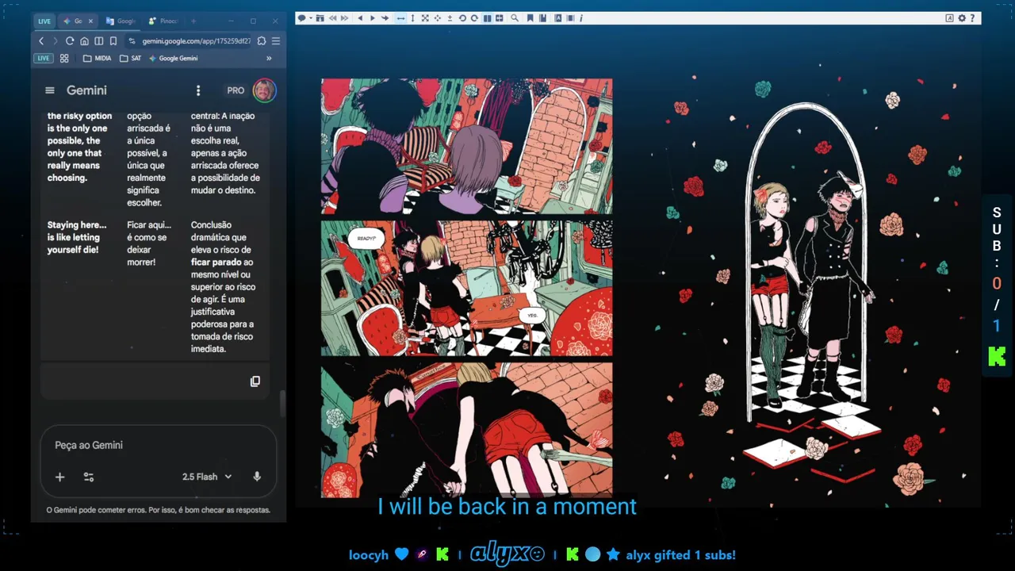Image resolution: width=1015 pixels, height=571 pixels.
Task: Open viewer help question mark icon
Action: tap(972, 18)
